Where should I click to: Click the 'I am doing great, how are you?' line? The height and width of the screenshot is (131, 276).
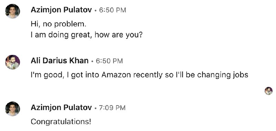coord(87,35)
